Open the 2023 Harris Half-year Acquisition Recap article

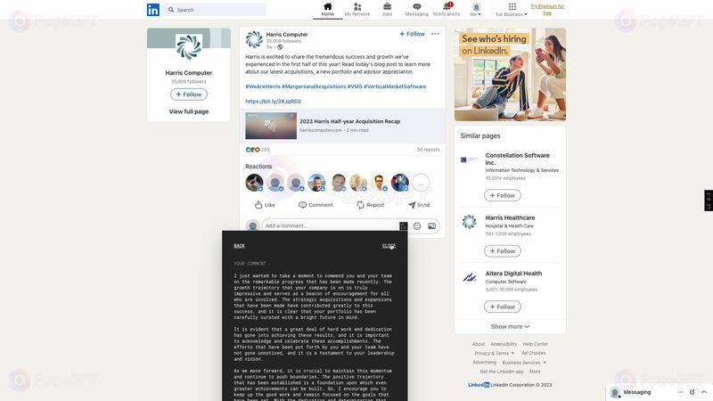pos(342,126)
